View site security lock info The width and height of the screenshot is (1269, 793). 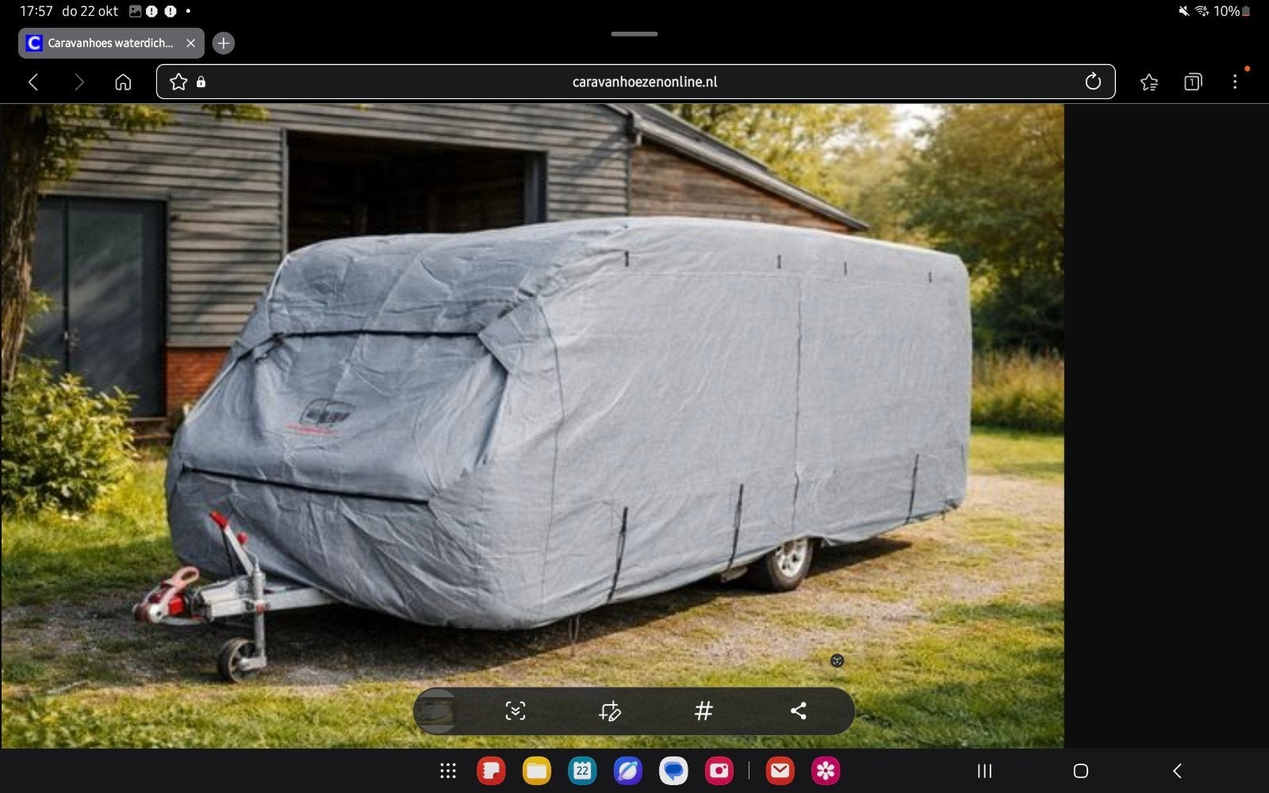point(201,82)
